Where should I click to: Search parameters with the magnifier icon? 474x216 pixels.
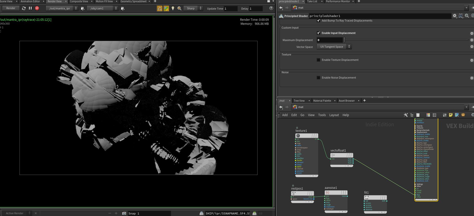[x=467, y=16]
